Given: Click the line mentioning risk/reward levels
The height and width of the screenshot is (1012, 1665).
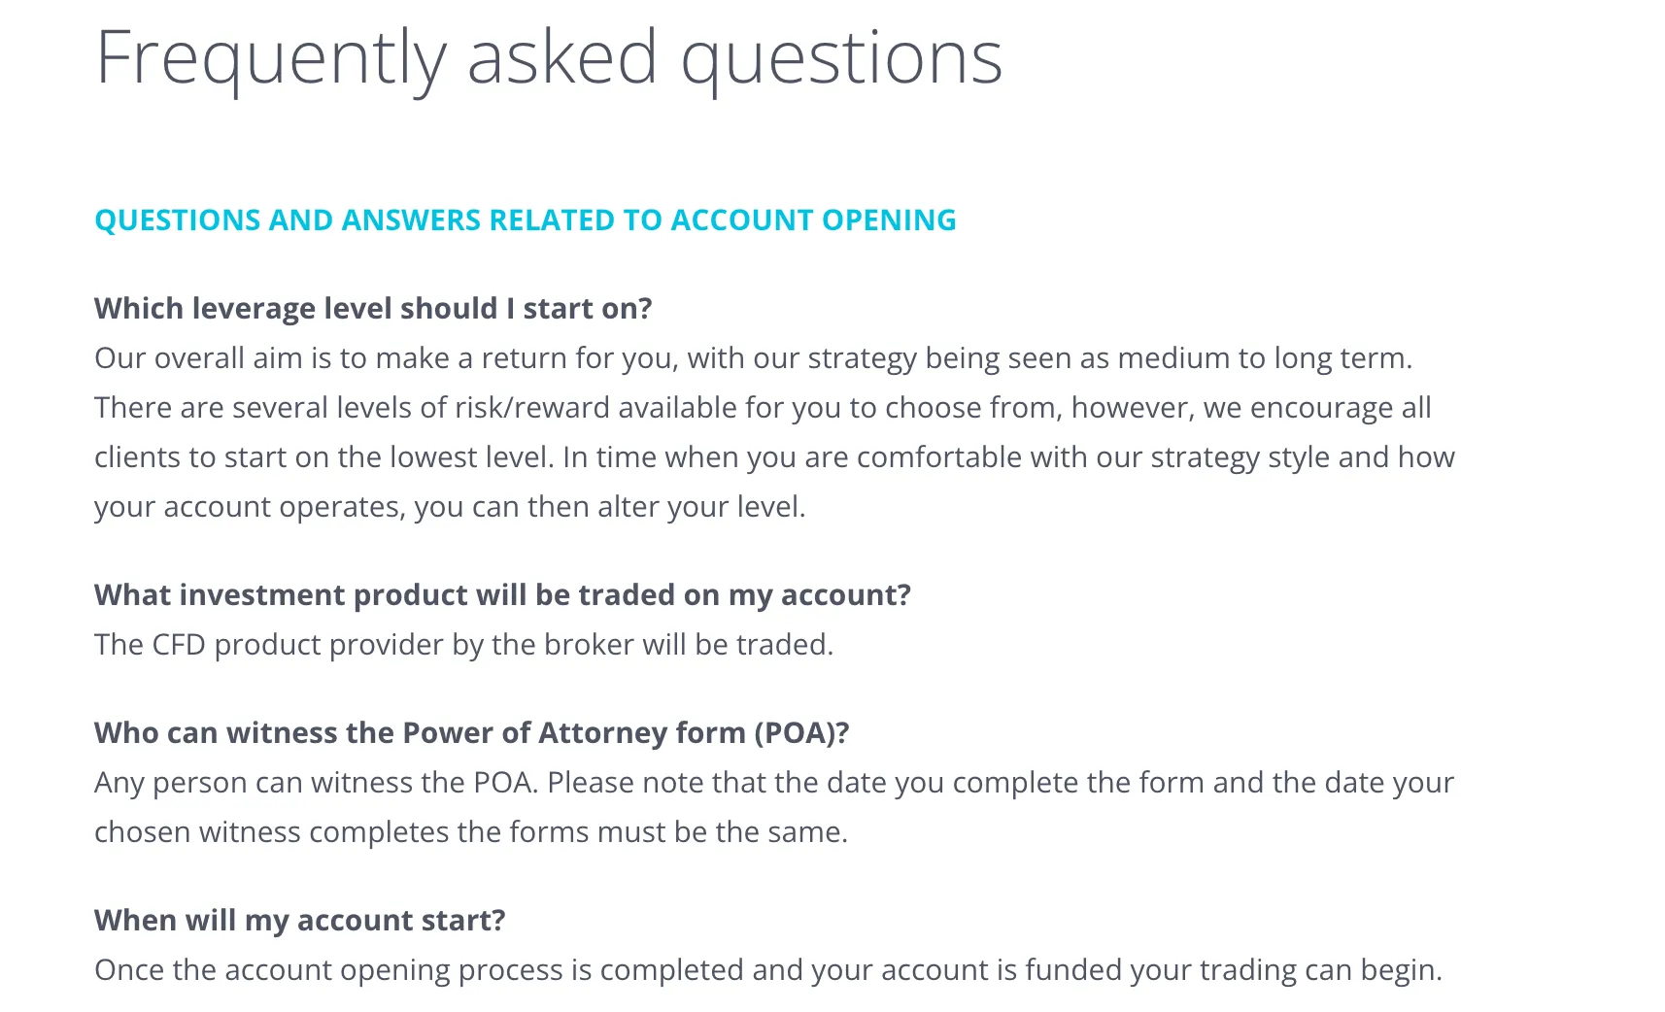Looking at the screenshot, I should pyautogui.click(x=763, y=408).
